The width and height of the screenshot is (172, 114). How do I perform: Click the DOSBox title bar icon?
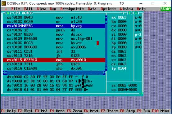coord(4,3)
